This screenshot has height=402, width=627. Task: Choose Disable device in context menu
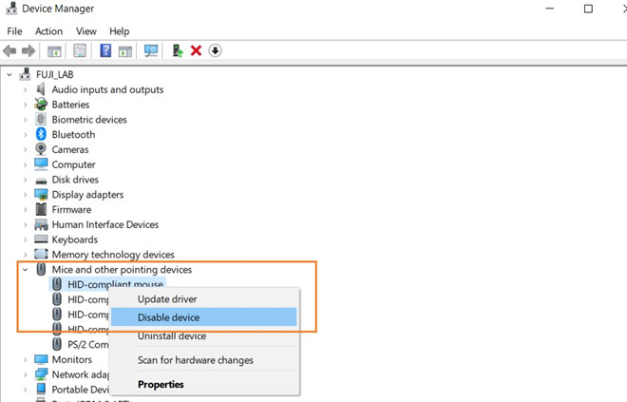click(168, 317)
